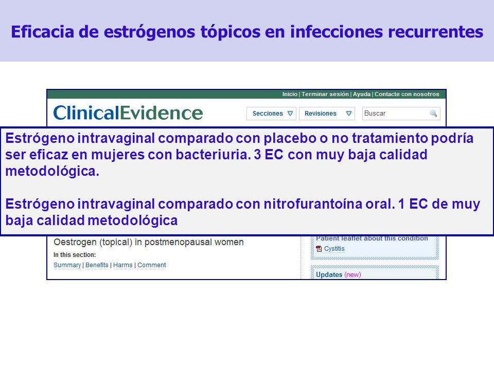The width and height of the screenshot is (494, 370).
Task: Click the slide title 'Eficacia de estrógenos tópicos'
Action: 247,31
